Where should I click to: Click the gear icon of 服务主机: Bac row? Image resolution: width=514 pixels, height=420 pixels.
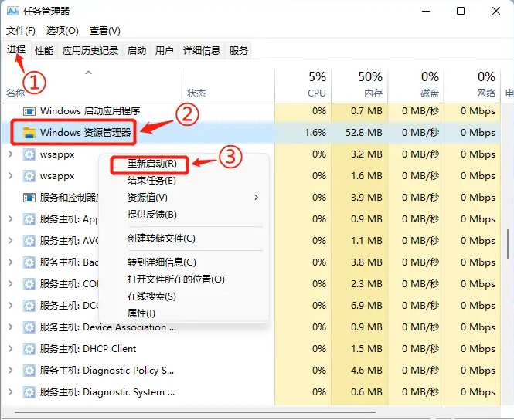(29, 262)
